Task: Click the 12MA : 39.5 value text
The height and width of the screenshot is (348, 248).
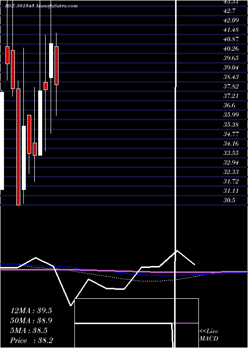Action: point(31,311)
